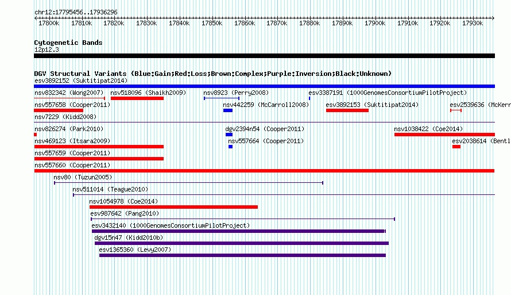The image size is (511, 295).
Task: Click the 17800k ruler position
Action: (x=49, y=23)
